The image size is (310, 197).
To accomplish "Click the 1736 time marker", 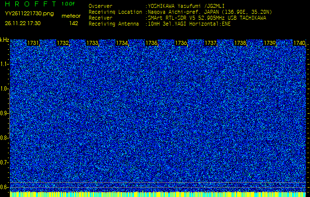I will coord(181,43).
